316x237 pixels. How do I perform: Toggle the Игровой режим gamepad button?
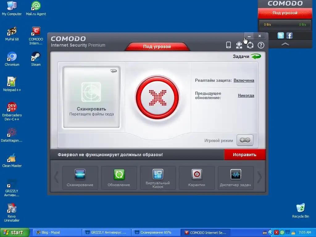click(x=245, y=140)
